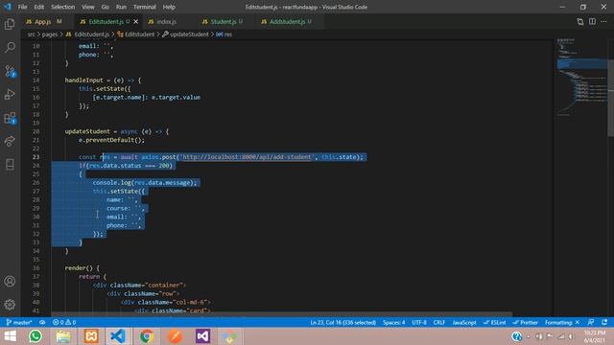
Task: Select language mode JavaScript
Action: click(x=464, y=322)
